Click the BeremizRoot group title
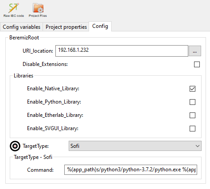This screenshot has width=210, height=189. pyautogui.click(x=24, y=38)
